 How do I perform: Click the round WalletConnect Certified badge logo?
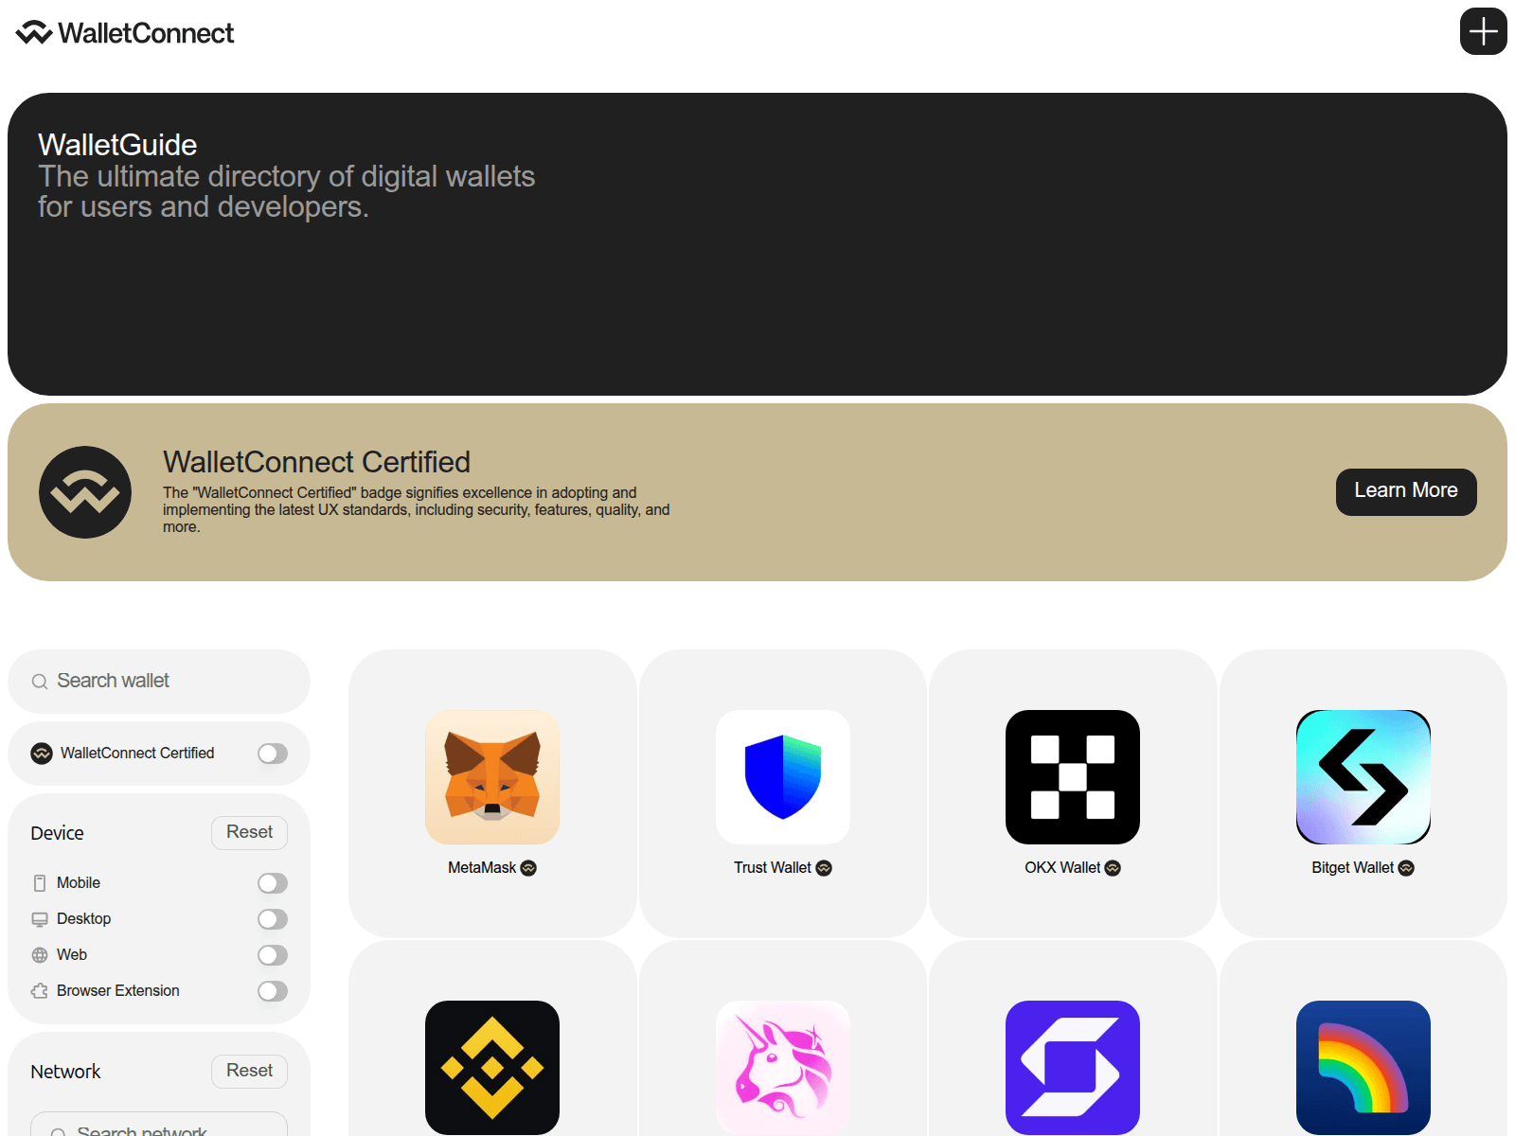(85, 492)
